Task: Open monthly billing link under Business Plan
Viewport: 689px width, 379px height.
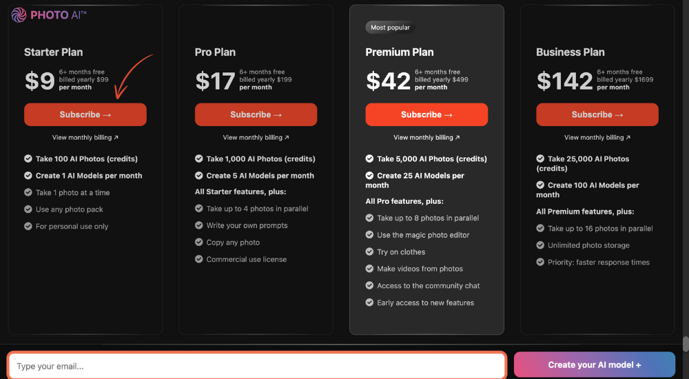Action: [x=597, y=138]
